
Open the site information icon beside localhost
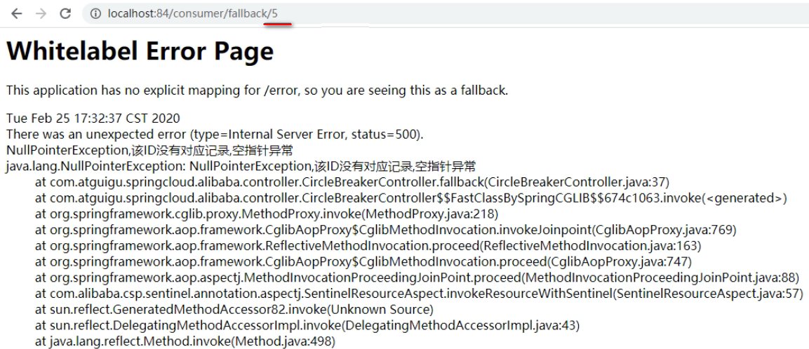(x=95, y=14)
